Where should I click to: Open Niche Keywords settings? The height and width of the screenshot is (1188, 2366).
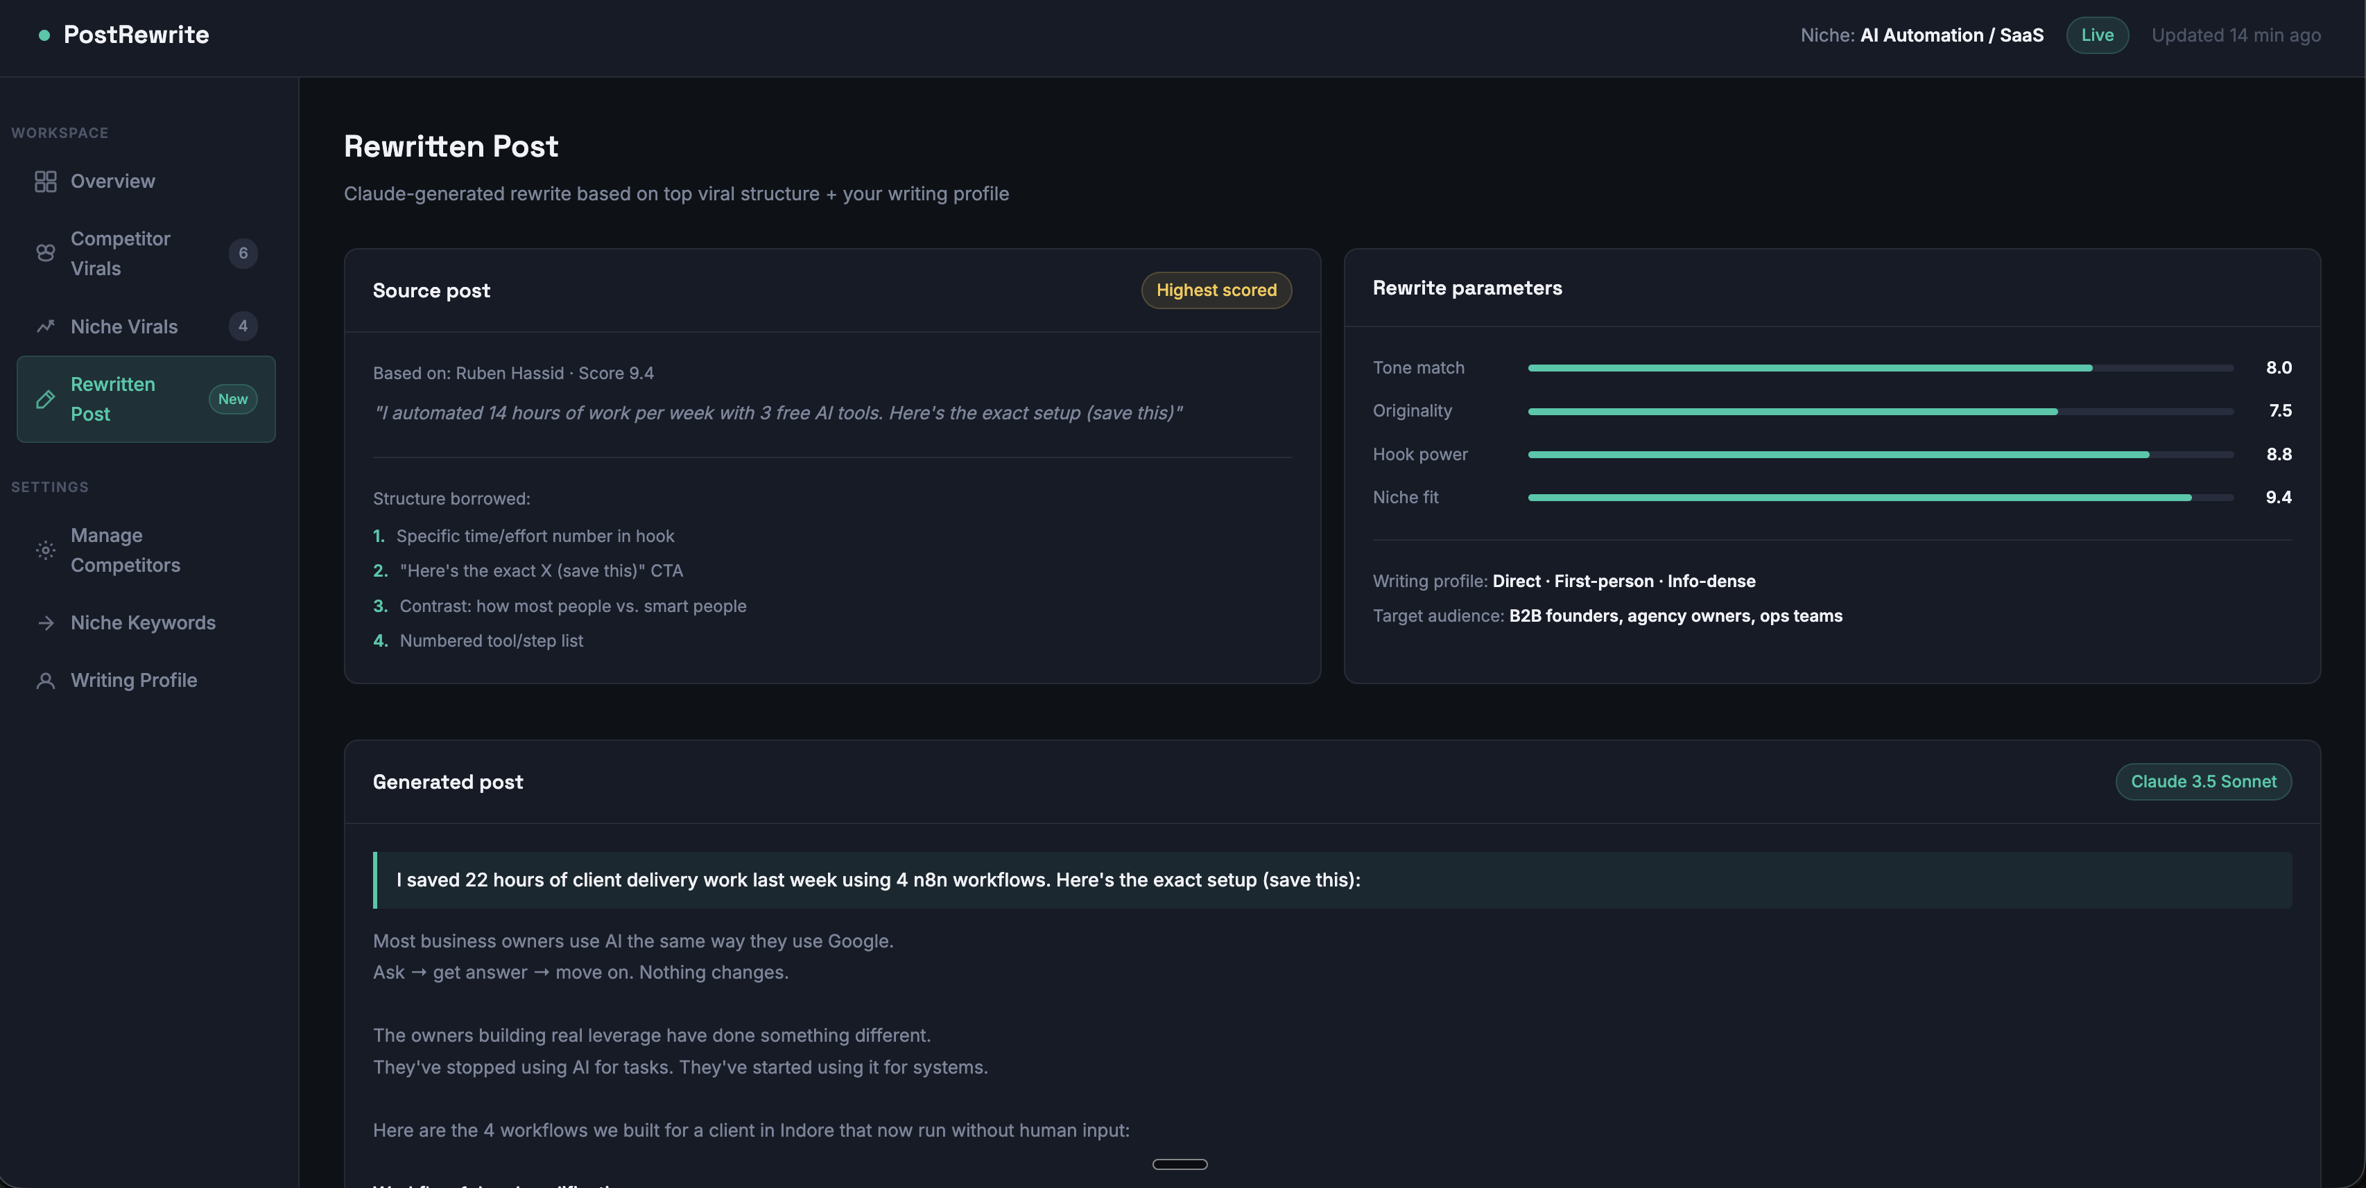point(146,623)
